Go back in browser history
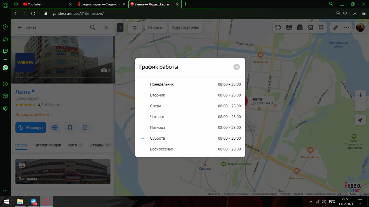The height and width of the screenshot is (207, 369). (16, 14)
